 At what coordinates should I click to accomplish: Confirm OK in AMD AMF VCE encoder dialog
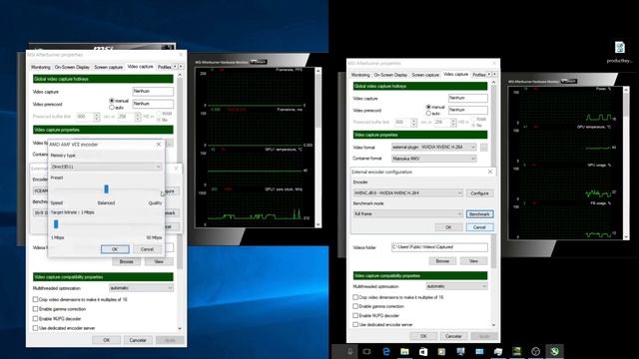pos(115,249)
